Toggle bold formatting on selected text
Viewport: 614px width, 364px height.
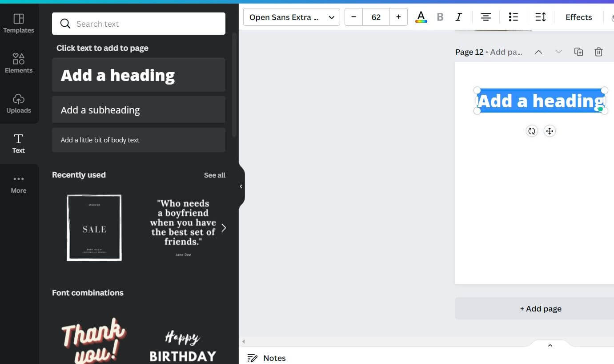point(440,17)
